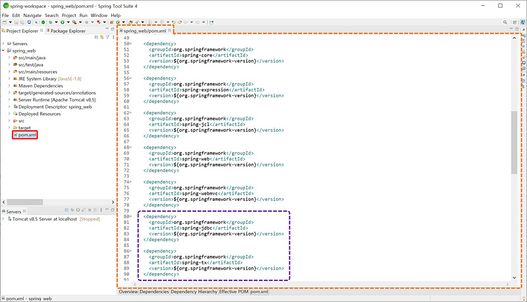Select Tomcat v8.5 Server at localhost
This screenshot has height=302, width=527.
[54, 219]
